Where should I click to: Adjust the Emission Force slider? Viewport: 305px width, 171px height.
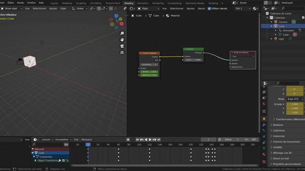[x=193, y=60]
